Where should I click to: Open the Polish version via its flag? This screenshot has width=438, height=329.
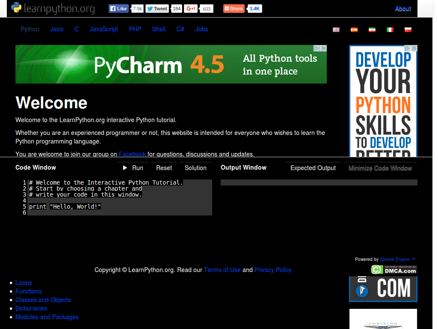point(408,30)
